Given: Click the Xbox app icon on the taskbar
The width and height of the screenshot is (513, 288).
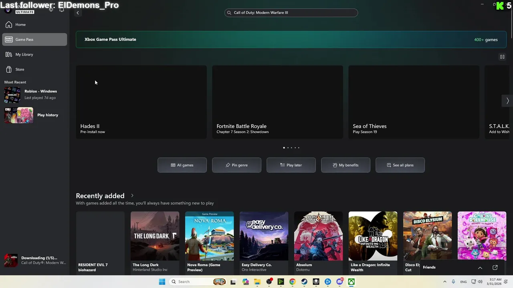Looking at the screenshot, I should [x=351, y=282].
